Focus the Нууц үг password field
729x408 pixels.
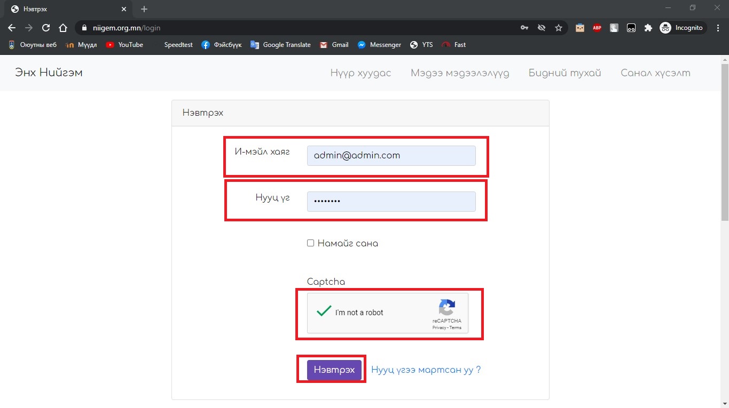(x=391, y=202)
